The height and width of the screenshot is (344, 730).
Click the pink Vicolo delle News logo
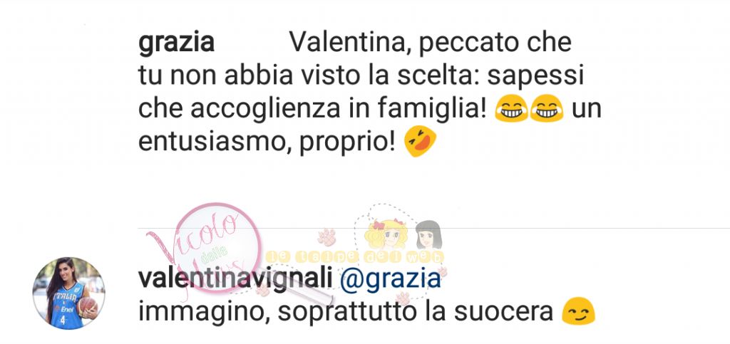click(205, 249)
